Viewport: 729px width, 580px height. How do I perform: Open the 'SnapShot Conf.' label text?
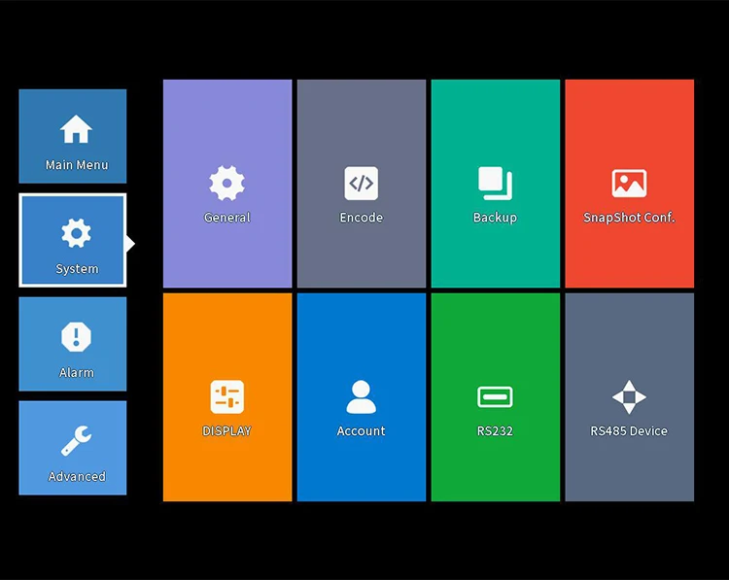pos(629,218)
